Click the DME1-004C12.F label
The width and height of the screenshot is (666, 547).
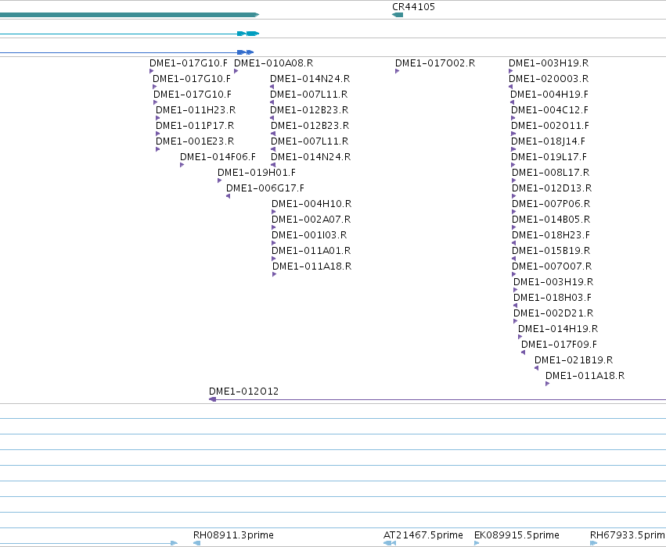(x=549, y=110)
